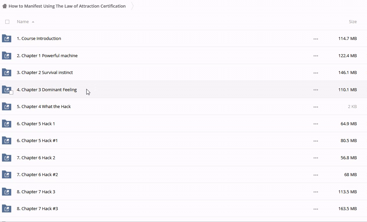The width and height of the screenshot is (367, 222).
Task: Sort the file list by Size
Action: click(352, 22)
